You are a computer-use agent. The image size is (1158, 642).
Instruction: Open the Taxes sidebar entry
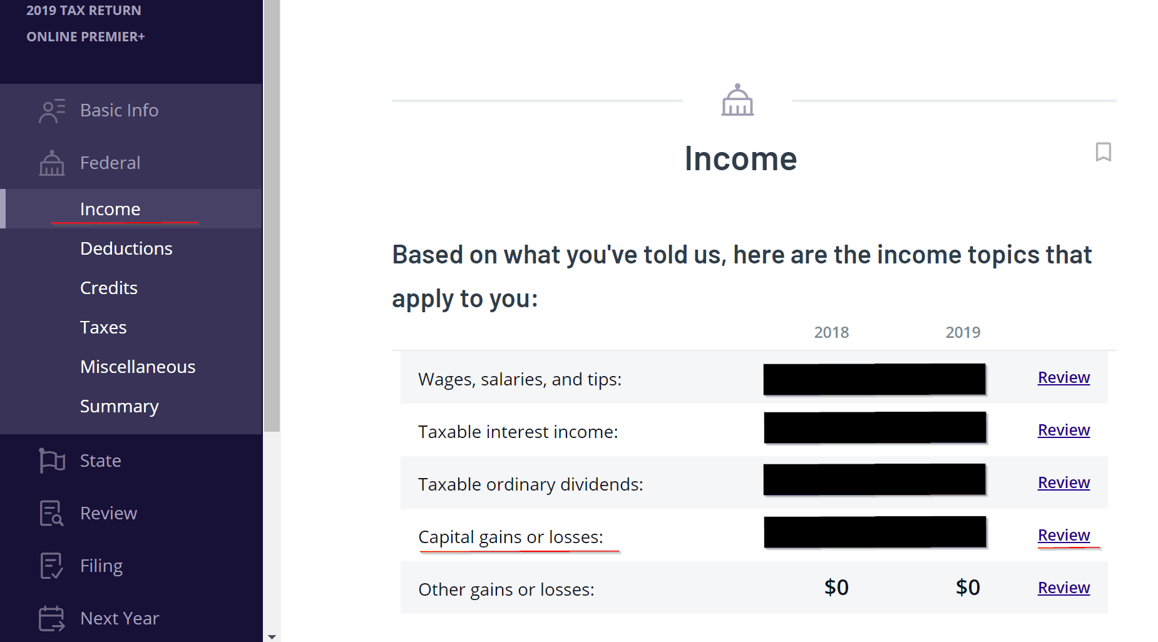pos(103,327)
